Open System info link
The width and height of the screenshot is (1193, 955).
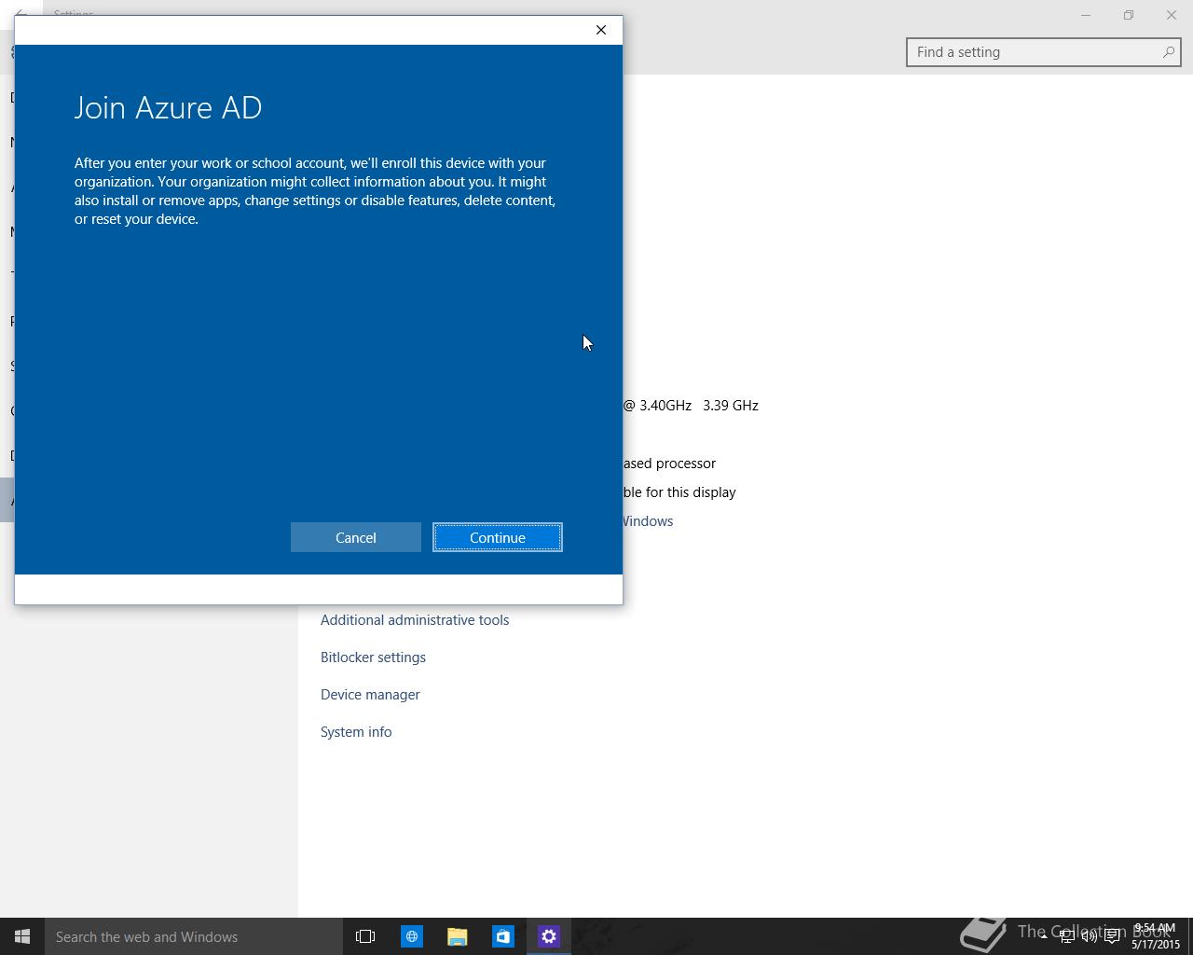pyautogui.click(x=356, y=732)
